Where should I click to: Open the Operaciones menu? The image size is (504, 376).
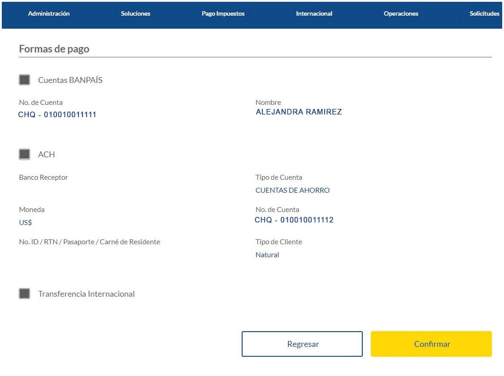[401, 14]
